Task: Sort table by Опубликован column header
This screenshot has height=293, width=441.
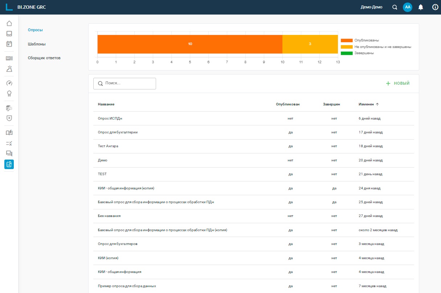Action: 288,104
